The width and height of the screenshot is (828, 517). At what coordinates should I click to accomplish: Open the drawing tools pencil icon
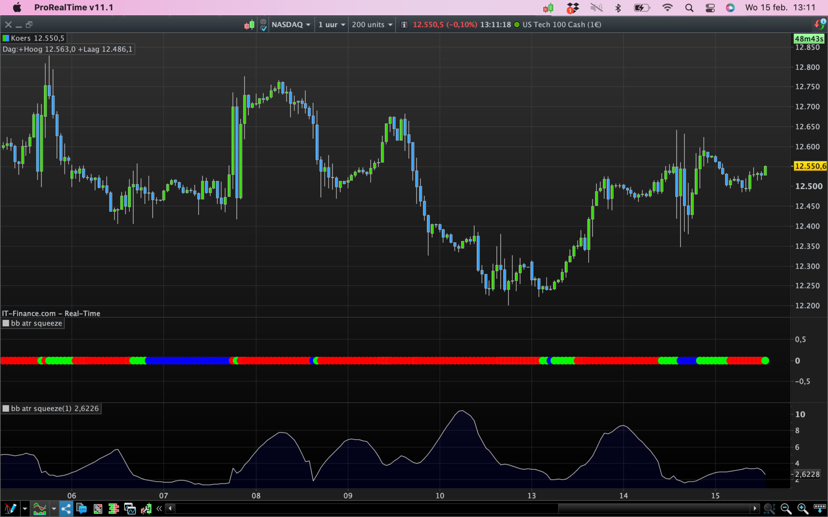[10, 509]
